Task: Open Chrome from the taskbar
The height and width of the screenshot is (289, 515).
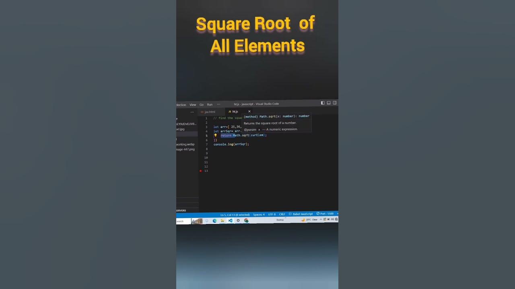Action: tap(246, 220)
